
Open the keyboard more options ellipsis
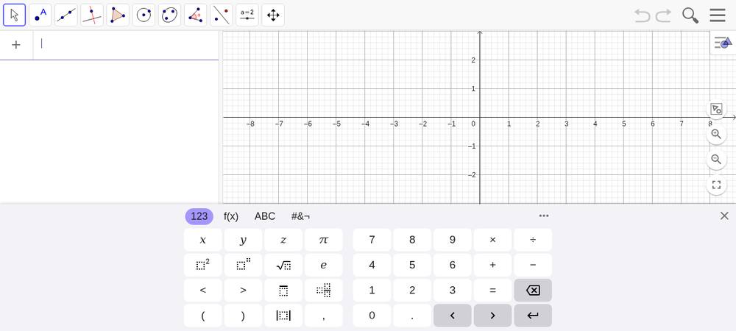(x=544, y=216)
